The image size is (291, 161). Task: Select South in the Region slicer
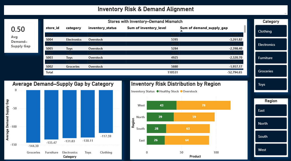(x=271, y=136)
